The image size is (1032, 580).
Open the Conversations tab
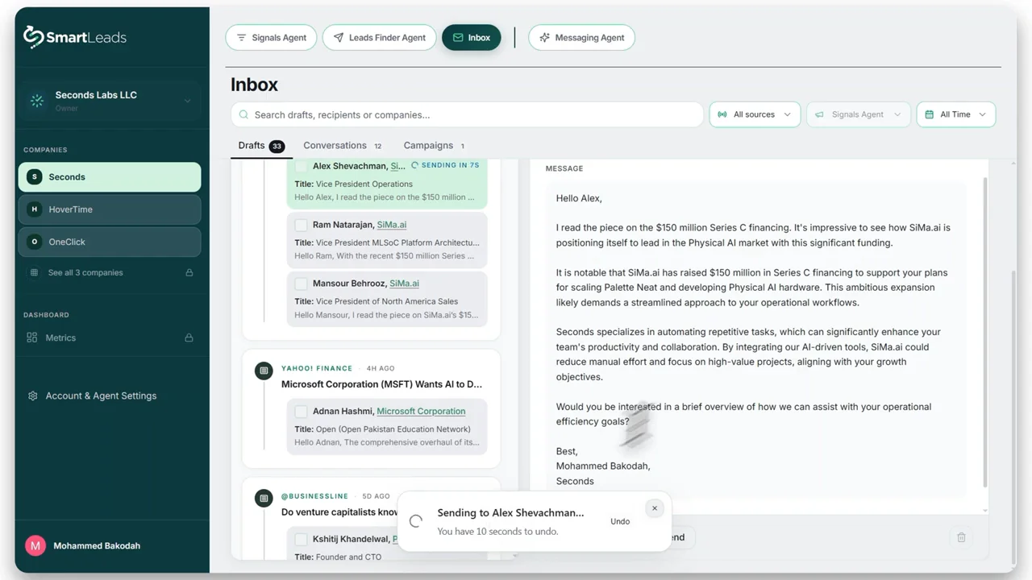tap(343, 146)
